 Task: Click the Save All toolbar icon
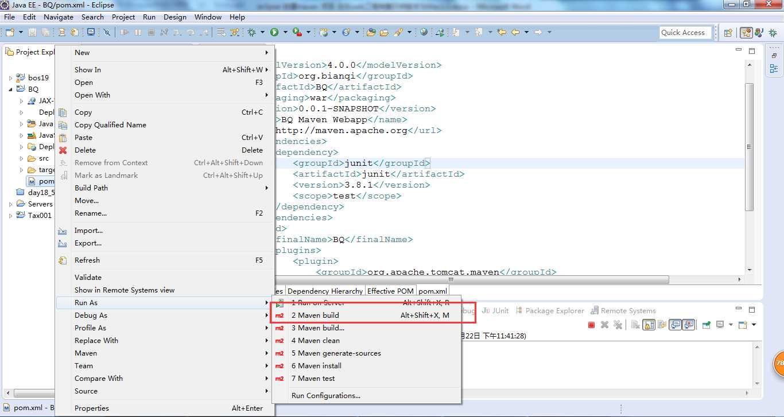coord(45,32)
